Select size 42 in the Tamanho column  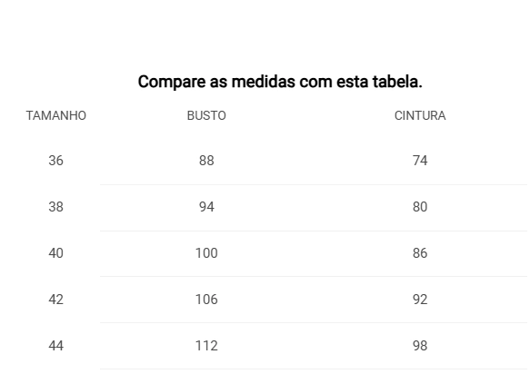55,300
